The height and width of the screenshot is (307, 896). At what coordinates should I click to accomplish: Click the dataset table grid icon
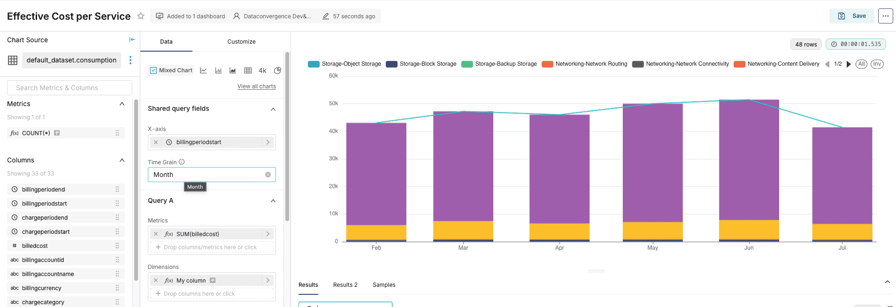point(13,60)
